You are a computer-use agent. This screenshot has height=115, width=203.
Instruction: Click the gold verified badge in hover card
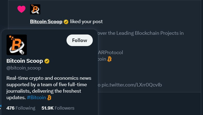coord(47,61)
